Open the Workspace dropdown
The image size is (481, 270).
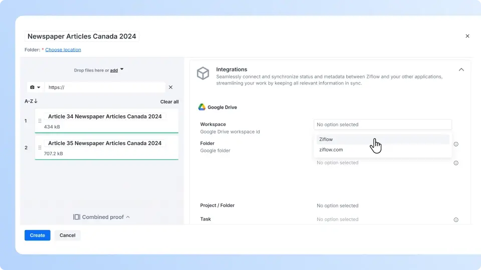tap(382, 124)
